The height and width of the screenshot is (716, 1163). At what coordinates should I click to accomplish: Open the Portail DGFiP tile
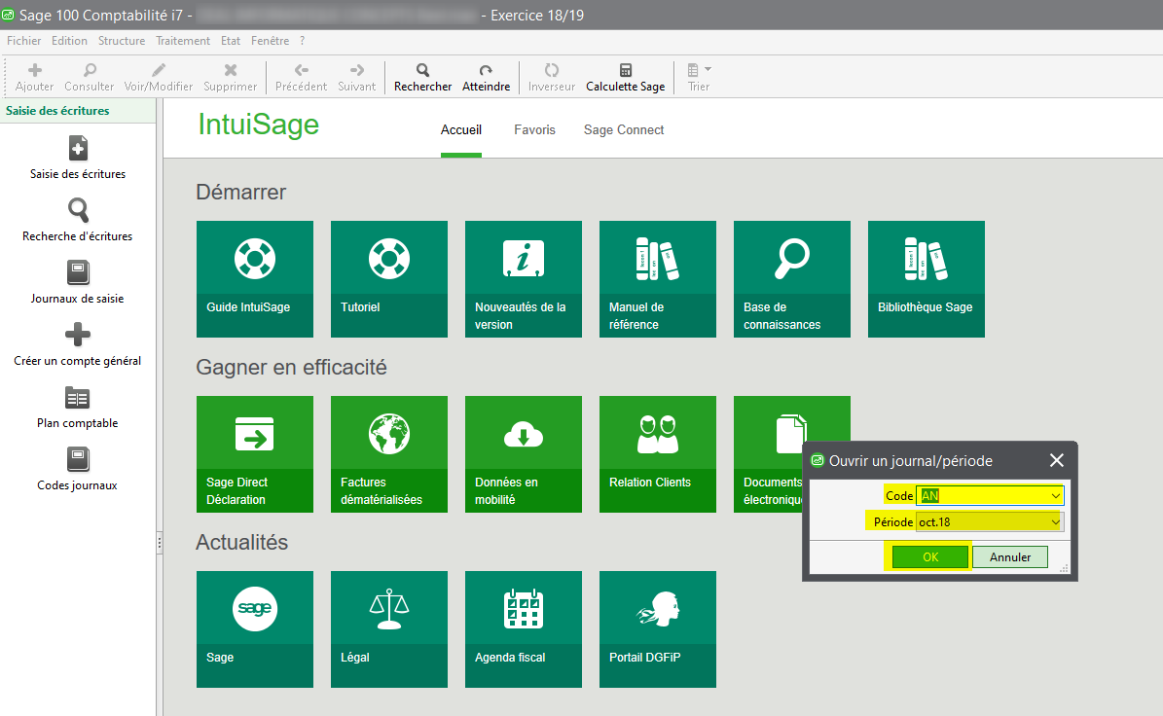pos(658,629)
